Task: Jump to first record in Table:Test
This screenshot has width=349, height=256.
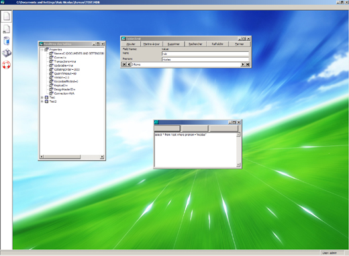Action: (x=124, y=65)
